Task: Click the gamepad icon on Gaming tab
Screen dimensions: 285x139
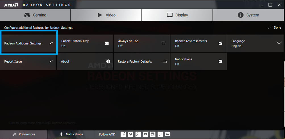Action: [x=27, y=15]
